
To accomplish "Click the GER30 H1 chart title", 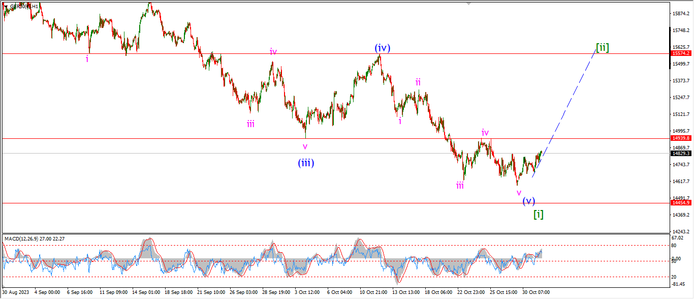I will [x=23, y=7].
